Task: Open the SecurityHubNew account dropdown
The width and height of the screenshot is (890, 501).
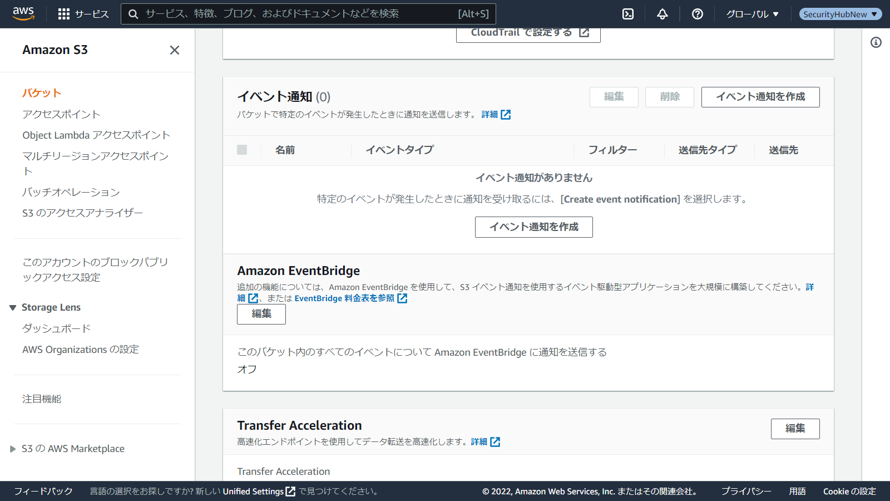Action: pos(840,14)
